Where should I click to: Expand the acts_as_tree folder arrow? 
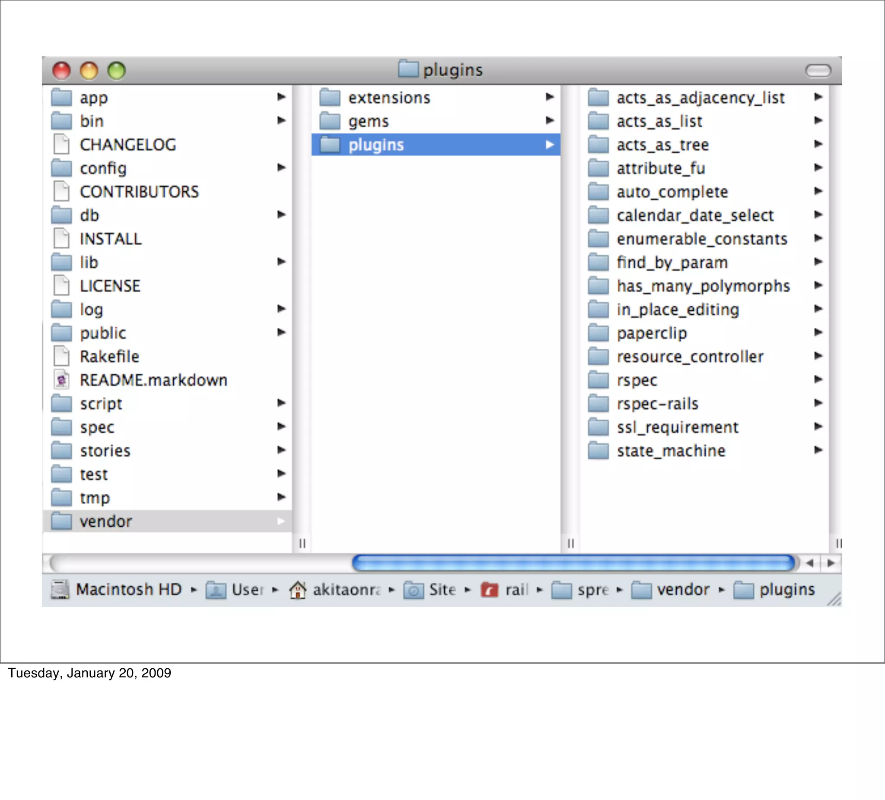(818, 144)
